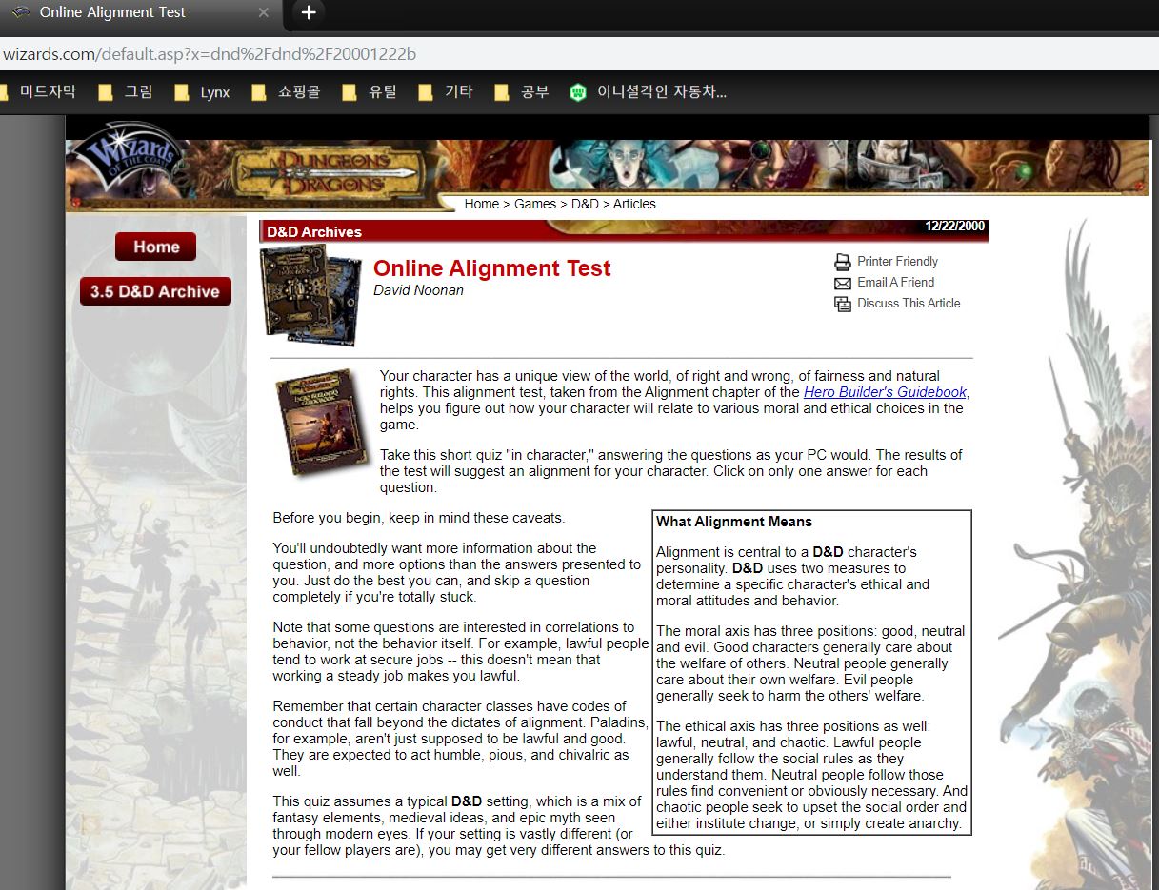Click the red Home sidebar button
Image resolution: width=1159 pixels, height=890 pixels.
click(x=155, y=247)
